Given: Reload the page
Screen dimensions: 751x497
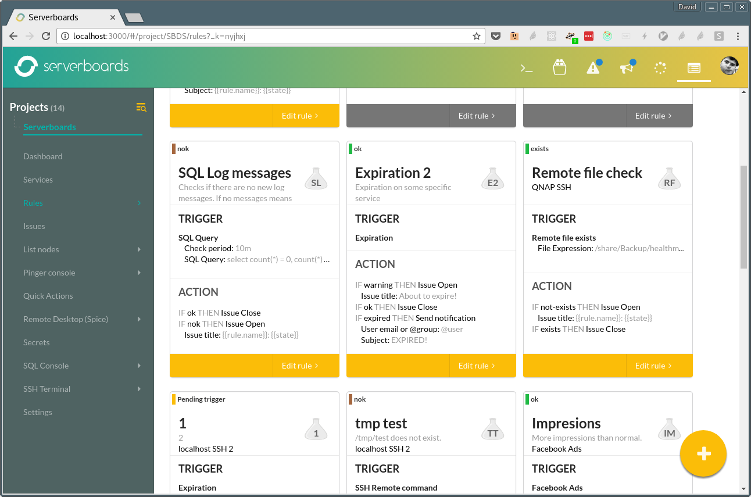Looking at the screenshot, I should coord(46,36).
